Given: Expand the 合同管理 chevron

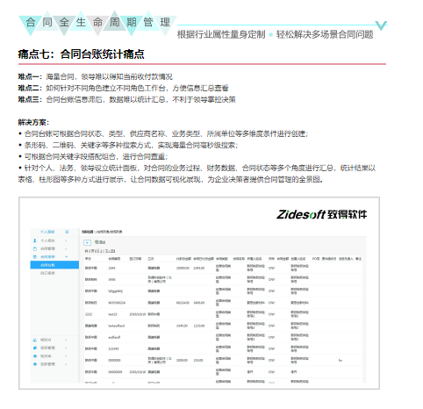Looking at the screenshot, I should click(x=66, y=248).
